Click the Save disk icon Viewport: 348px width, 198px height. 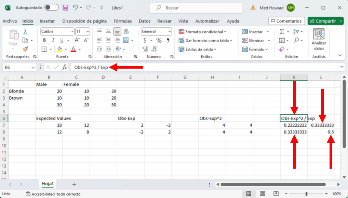tap(66, 8)
